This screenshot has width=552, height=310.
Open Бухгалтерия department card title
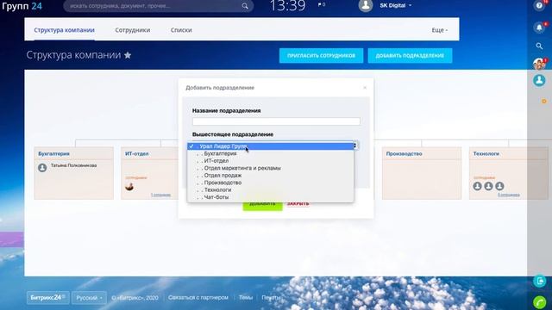(x=53, y=154)
